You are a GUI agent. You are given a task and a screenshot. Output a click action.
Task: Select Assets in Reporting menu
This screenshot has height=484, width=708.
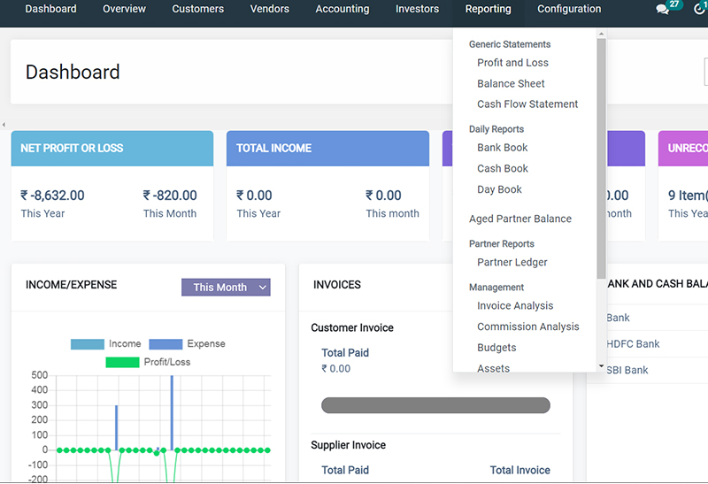(x=493, y=368)
